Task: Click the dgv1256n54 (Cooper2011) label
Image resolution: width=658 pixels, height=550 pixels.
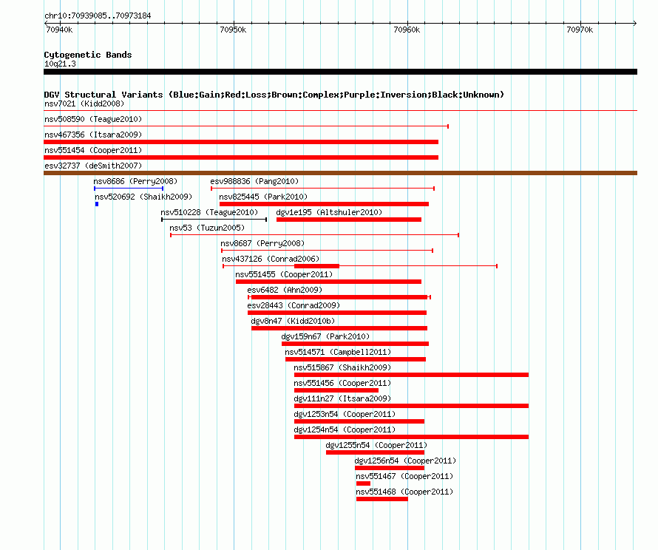Action: (x=405, y=461)
